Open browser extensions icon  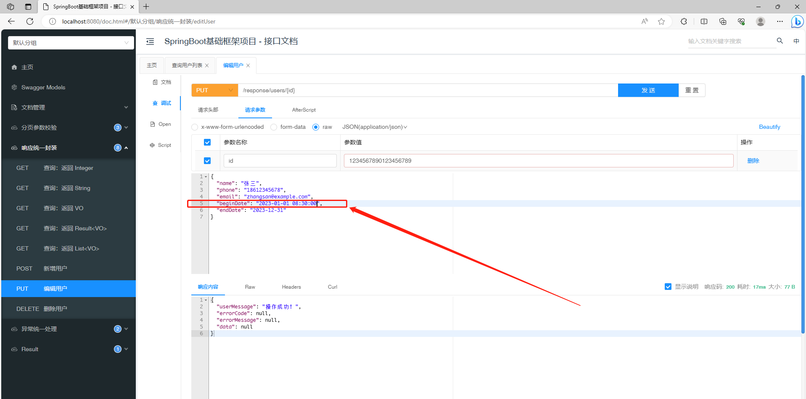684,21
